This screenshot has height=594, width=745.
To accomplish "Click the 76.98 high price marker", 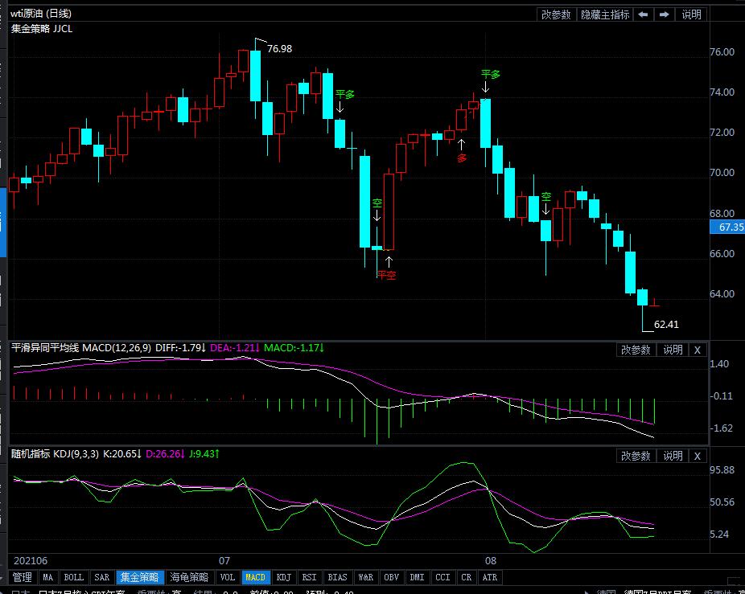I will pos(279,49).
